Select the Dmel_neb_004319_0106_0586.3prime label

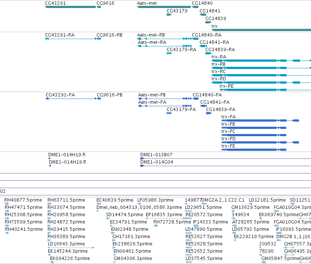tap(139, 207)
